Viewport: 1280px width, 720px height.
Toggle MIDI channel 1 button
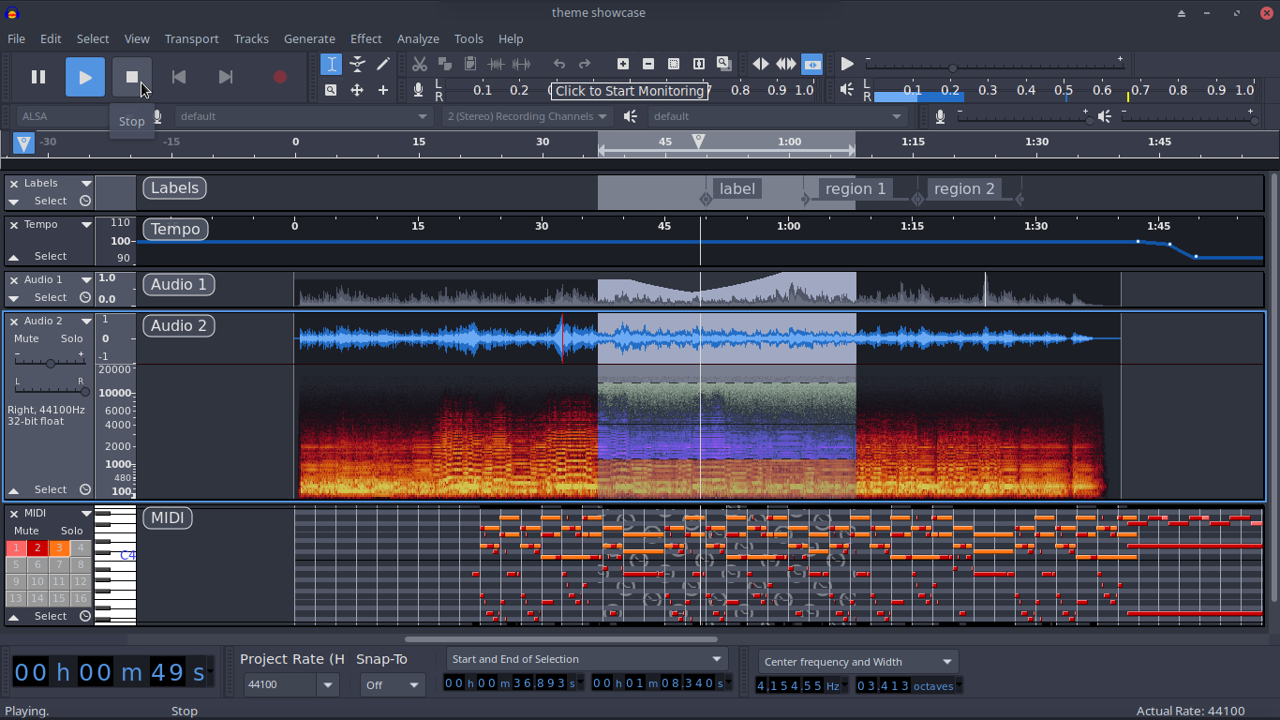16,548
